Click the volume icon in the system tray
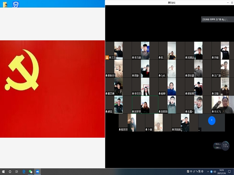Screen dimensions: 234x175 pos(215,172)
